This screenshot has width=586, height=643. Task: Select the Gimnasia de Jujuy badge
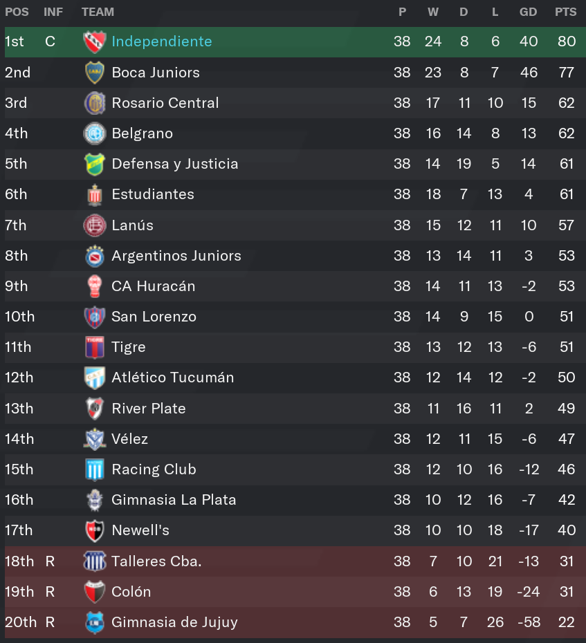coord(95,622)
